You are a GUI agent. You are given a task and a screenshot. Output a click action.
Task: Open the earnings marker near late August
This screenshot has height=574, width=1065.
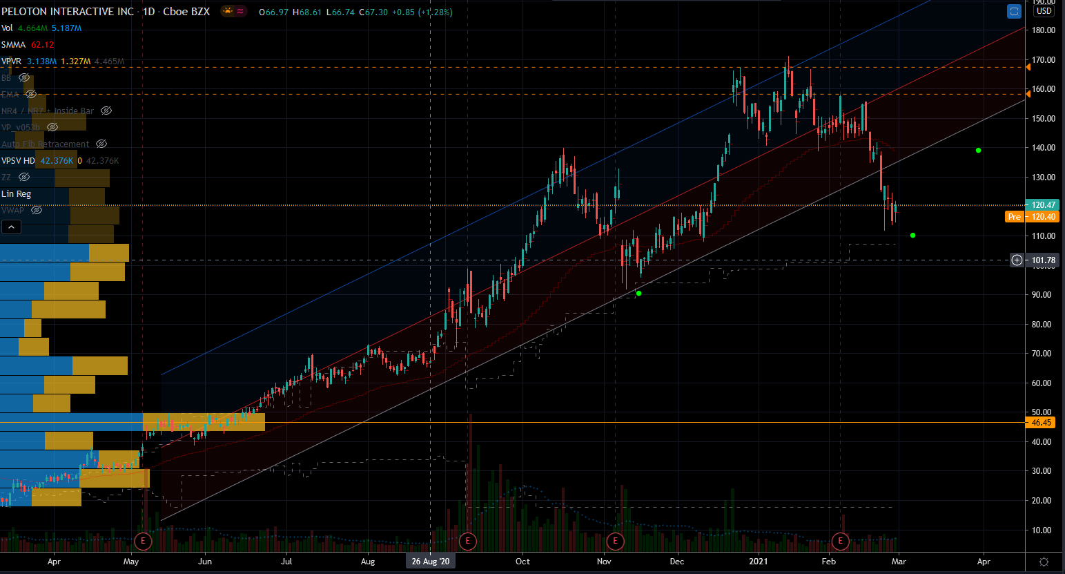pos(467,540)
